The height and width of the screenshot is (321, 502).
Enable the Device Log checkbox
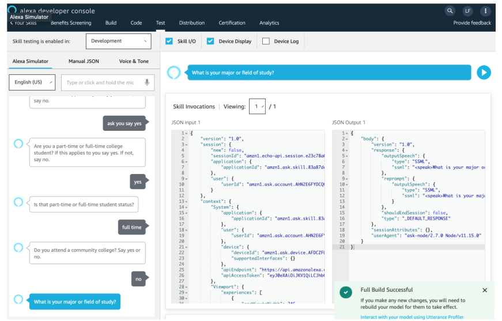[x=266, y=41]
